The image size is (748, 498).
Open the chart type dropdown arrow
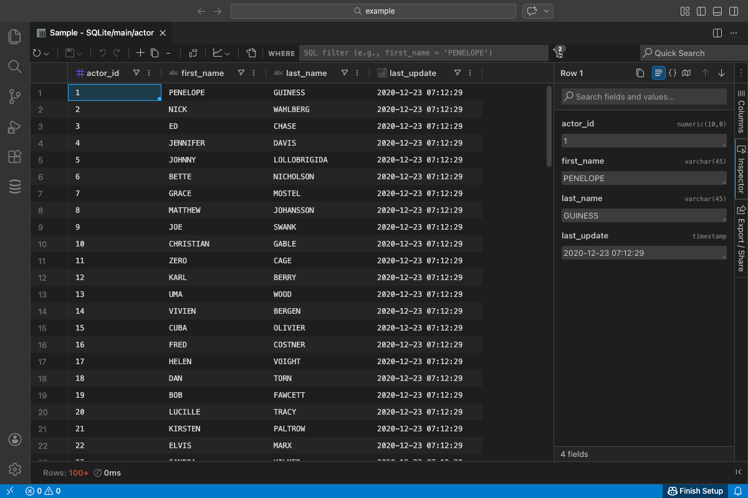[x=227, y=53]
